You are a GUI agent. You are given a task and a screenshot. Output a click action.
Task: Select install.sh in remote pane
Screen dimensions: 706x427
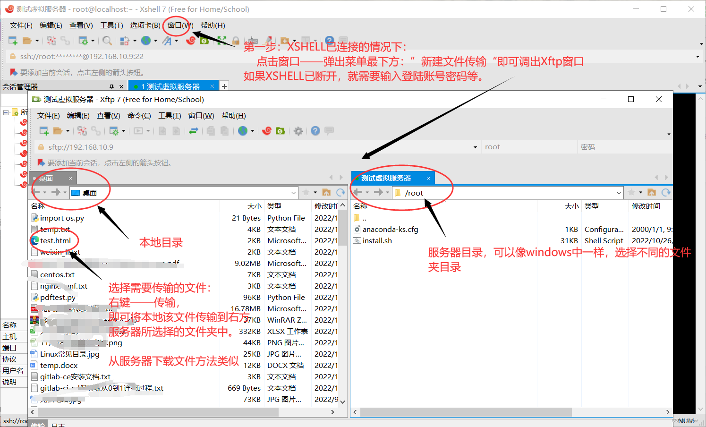click(377, 241)
